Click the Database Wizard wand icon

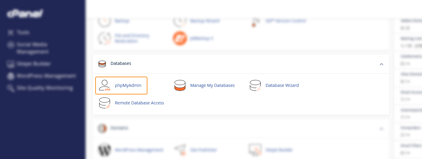[x=255, y=85]
